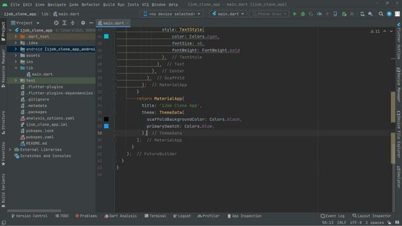Screen dimensions: 402x226
Task: Open the Build menu
Action: (109, 4)
